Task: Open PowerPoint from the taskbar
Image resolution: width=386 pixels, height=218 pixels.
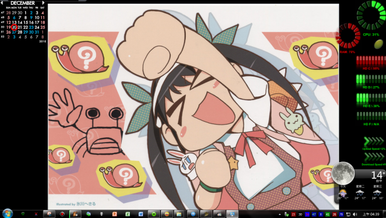Action: click(x=115, y=214)
